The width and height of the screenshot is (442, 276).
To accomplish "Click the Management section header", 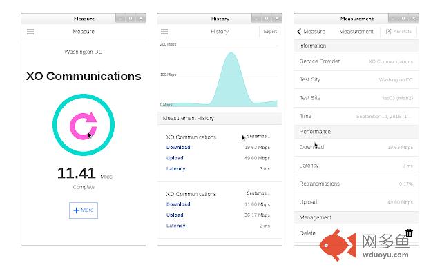I will click(x=356, y=218).
